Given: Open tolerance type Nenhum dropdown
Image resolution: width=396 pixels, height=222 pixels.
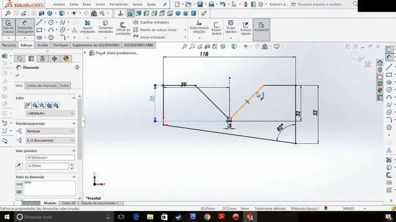Looking at the screenshot, I should click(x=50, y=131).
